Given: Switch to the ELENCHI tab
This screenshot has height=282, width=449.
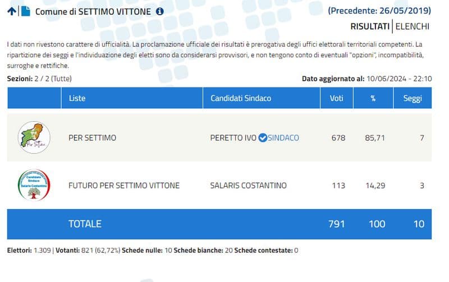Looking at the screenshot, I should pyautogui.click(x=413, y=26).
